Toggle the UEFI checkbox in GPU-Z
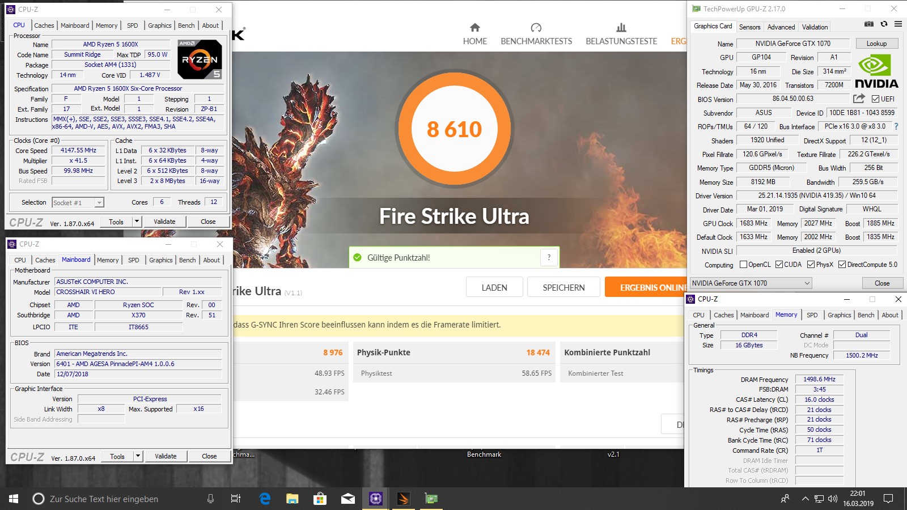The width and height of the screenshot is (907, 510). [875, 99]
